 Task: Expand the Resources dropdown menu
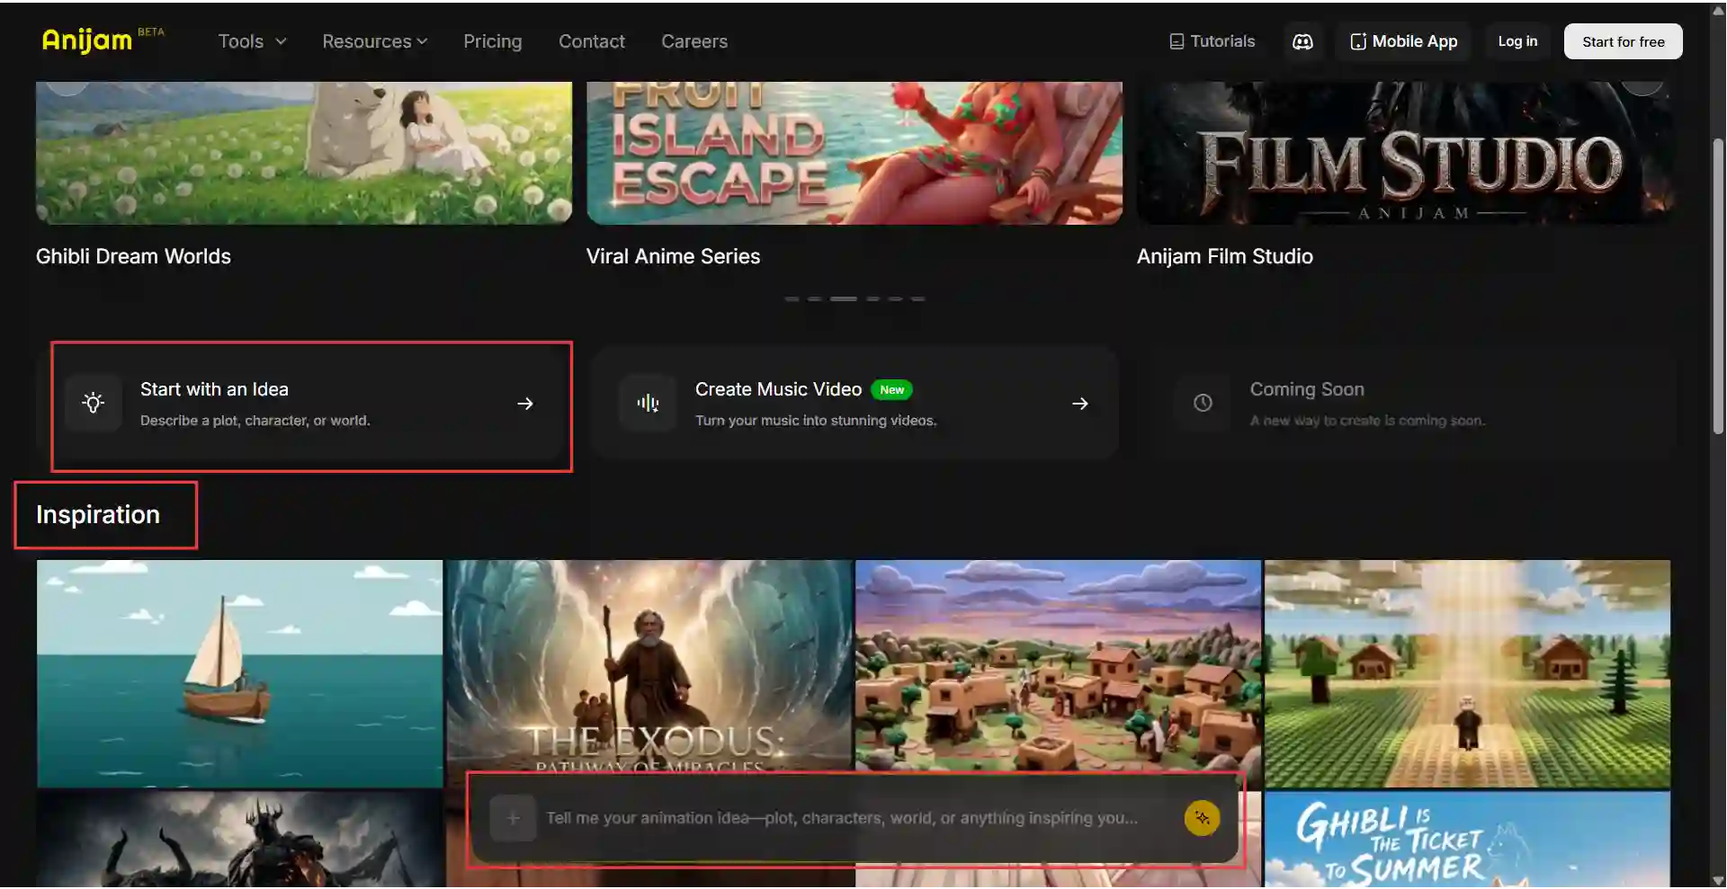click(x=374, y=41)
